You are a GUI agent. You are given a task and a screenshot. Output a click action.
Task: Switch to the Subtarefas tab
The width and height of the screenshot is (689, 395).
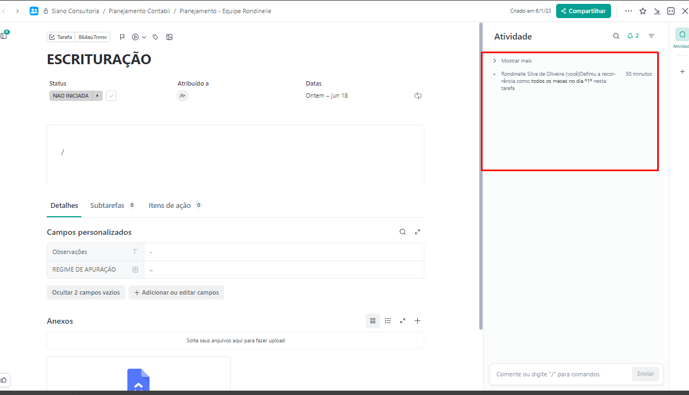tap(107, 206)
